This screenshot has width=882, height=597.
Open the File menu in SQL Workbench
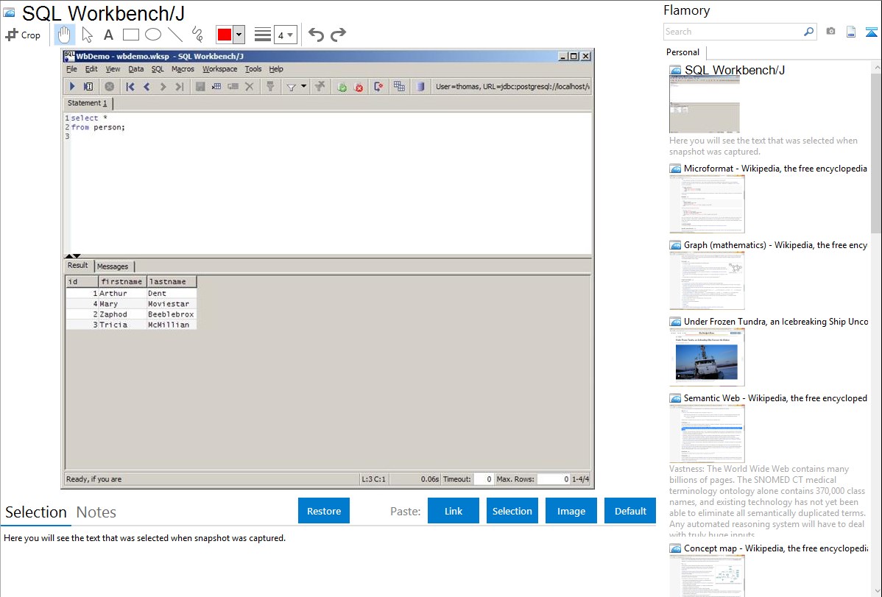tap(71, 69)
